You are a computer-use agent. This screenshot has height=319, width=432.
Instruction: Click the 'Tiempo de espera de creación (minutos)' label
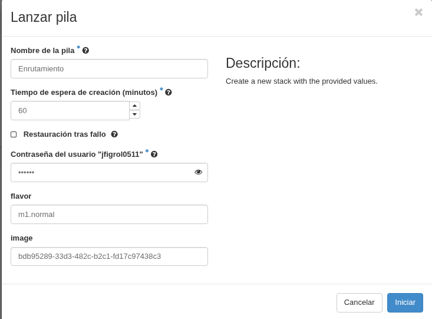pos(84,93)
